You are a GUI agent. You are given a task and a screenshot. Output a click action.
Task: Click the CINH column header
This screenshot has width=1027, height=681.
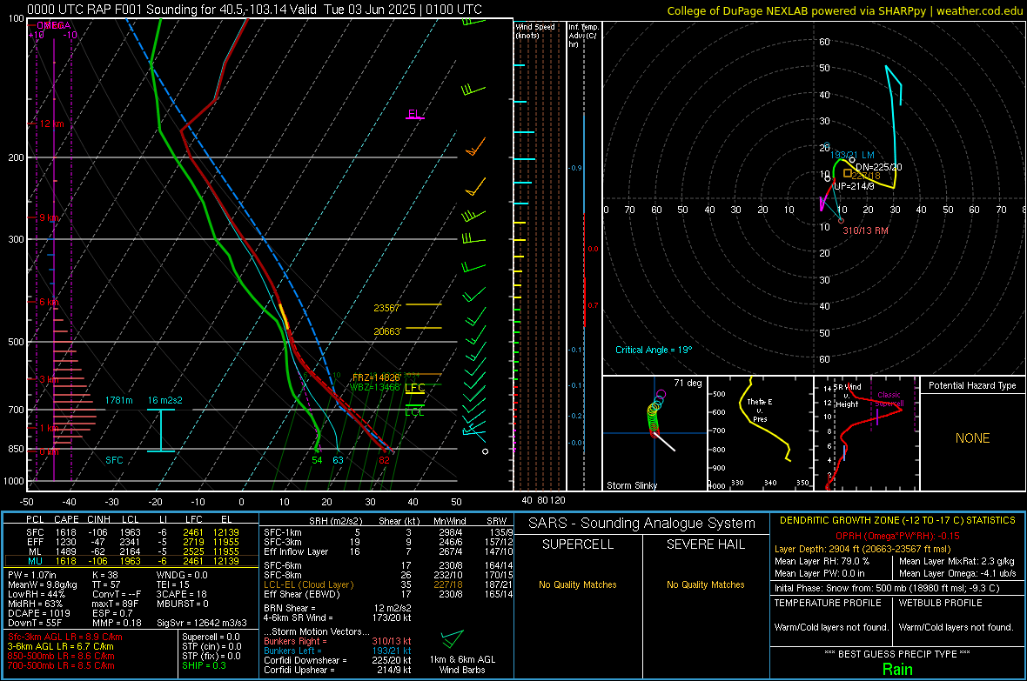(98, 520)
